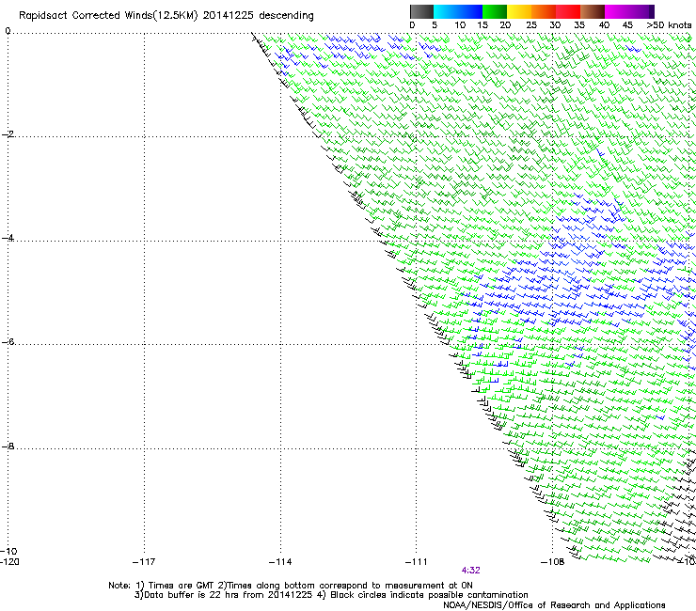This screenshot has width=696, height=611.
Task: Click the cyan 5-10 knots color segment
Action: (x=446, y=11)
